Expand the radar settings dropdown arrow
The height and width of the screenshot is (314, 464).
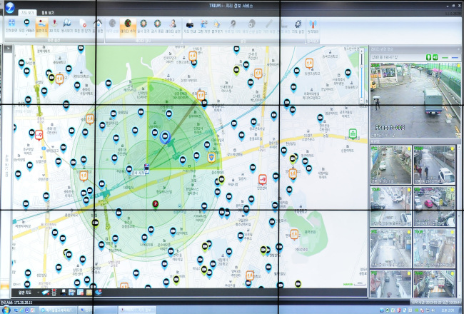coord(173,35)
